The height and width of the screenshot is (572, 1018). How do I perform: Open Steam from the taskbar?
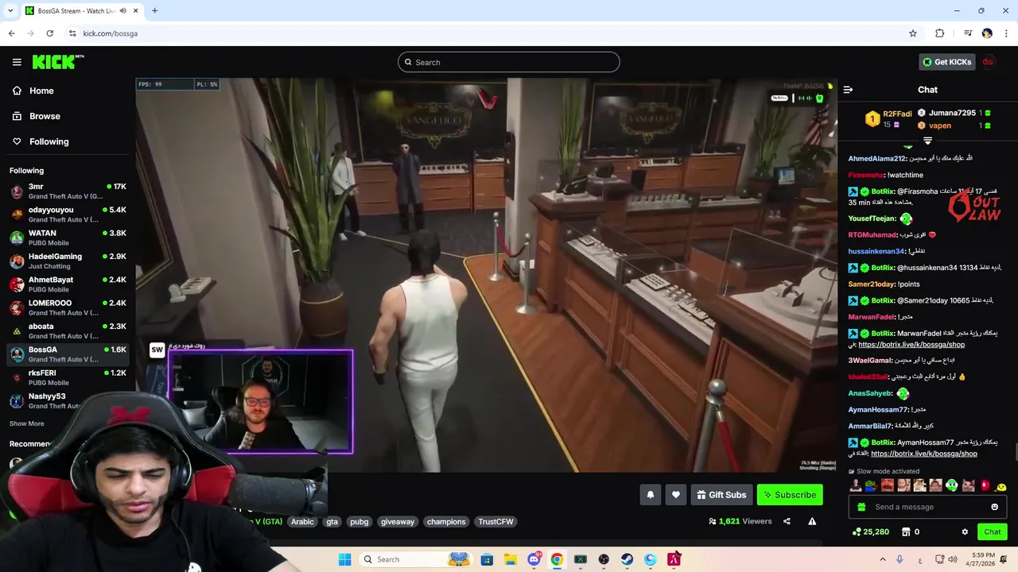coord(627,559)
